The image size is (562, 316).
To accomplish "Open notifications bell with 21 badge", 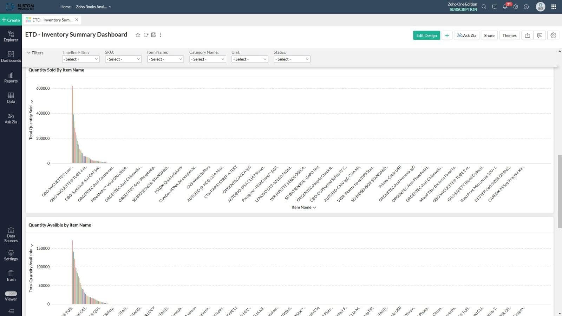I will pyautogui.click(x=505, y=6).
